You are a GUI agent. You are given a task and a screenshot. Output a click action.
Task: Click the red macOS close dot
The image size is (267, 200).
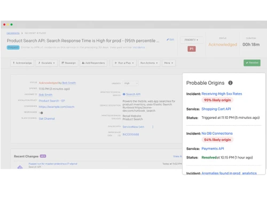pos(4,25)
